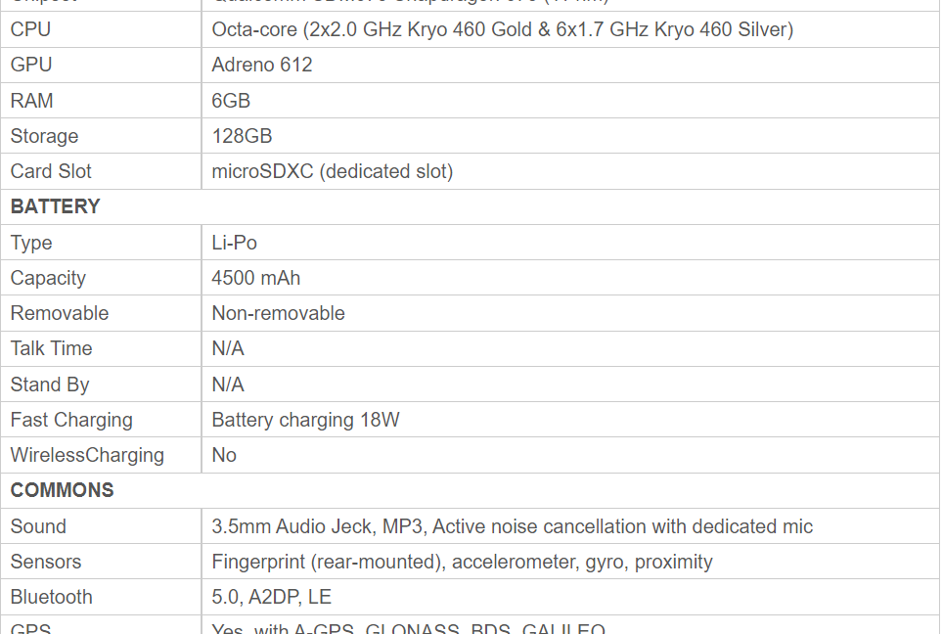Click the Fast Charging row label
The width and height of the screenshot is (943, 634).
coord(71,420)
